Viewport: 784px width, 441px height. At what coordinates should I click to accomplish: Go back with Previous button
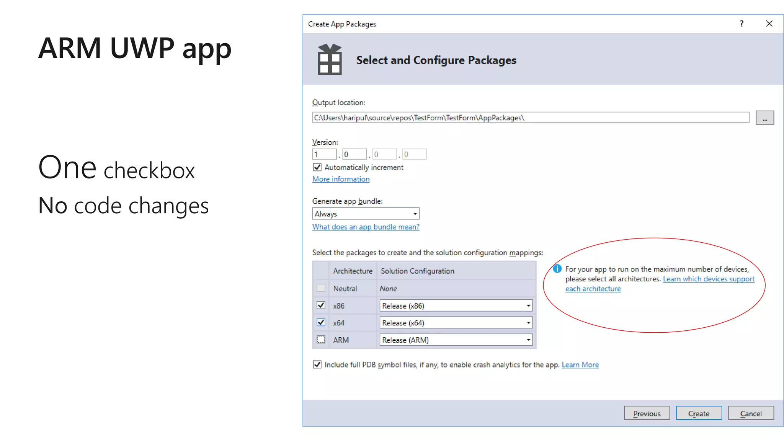[647, 413]
